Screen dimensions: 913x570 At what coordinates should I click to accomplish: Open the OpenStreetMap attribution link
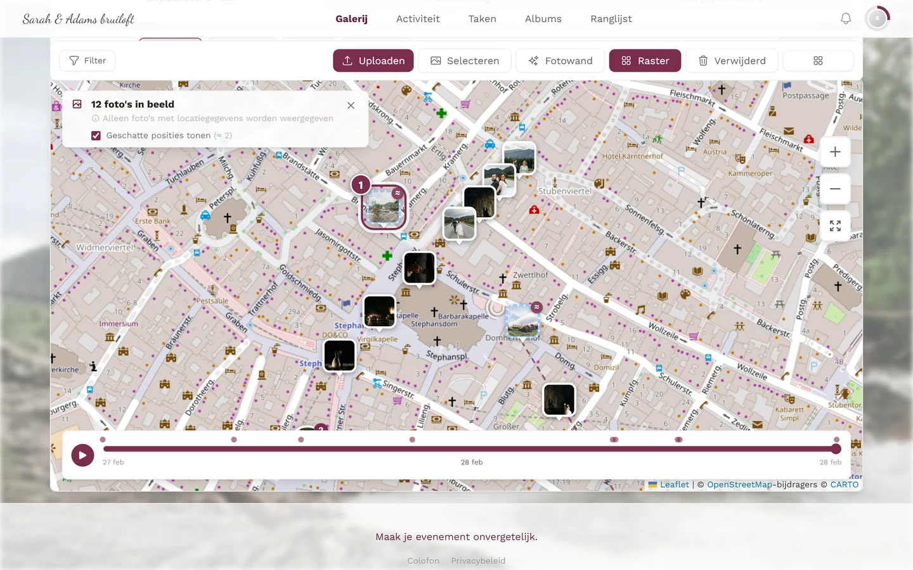(x=739, y=484)
